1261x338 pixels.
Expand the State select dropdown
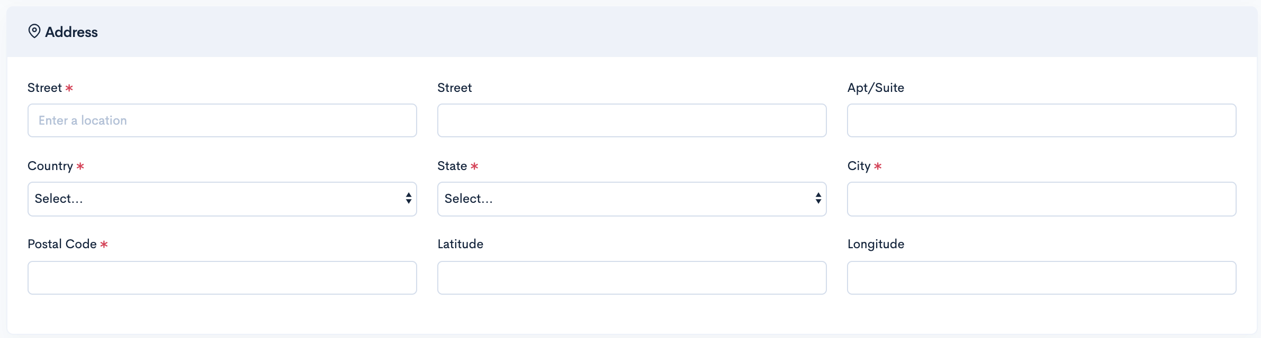tap(632, 199)
